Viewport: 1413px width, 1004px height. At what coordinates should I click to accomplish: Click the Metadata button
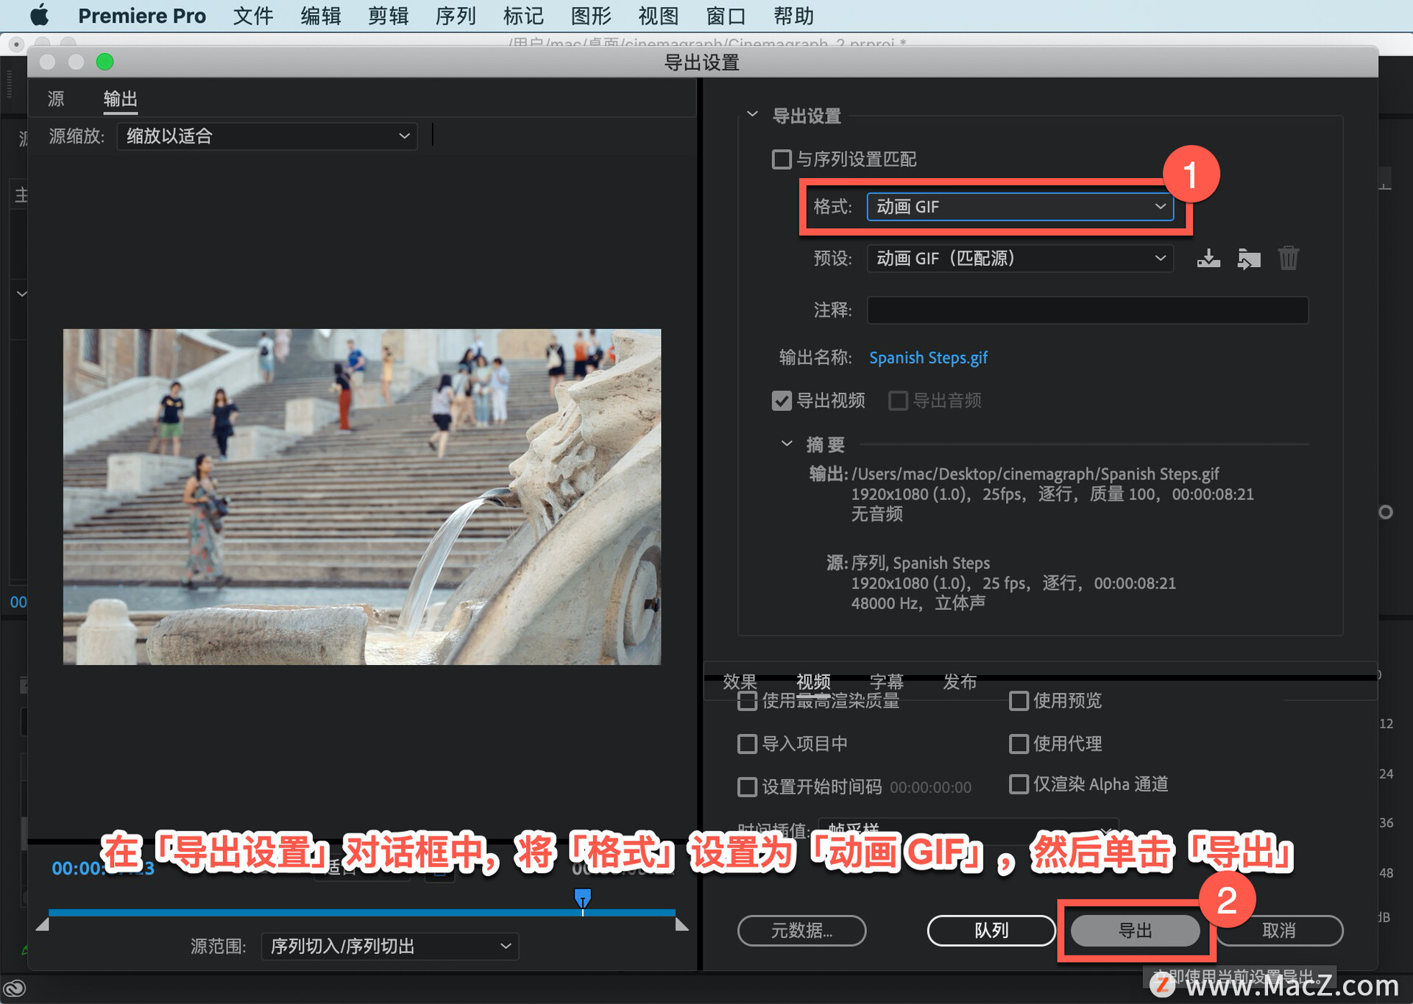[x=801, y=930]
